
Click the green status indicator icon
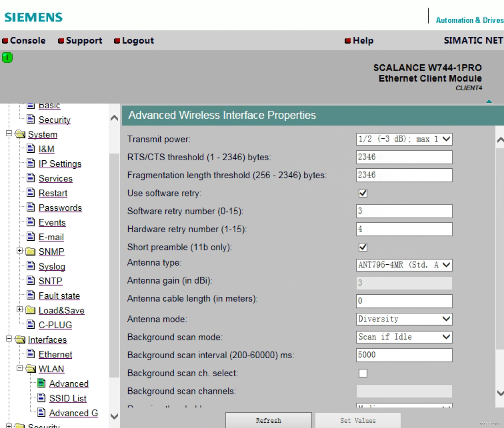point(7,58)
